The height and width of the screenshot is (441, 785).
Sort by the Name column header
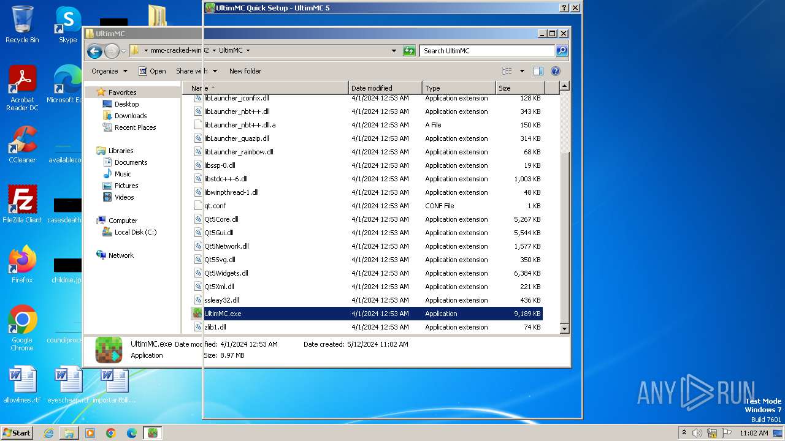click(267, 88)
